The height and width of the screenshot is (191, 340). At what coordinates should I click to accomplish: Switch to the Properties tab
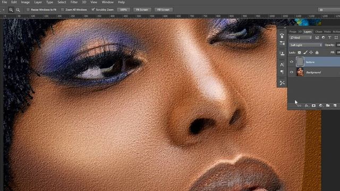pyautogui.click(x=293, y=32)
